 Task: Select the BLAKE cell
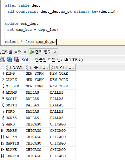pos(15,150)
